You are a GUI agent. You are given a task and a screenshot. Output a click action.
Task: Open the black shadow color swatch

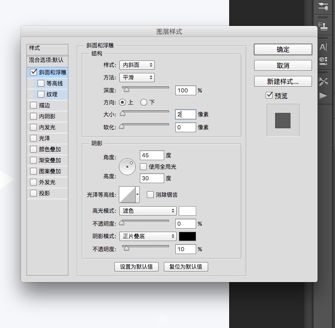(x=187, y=236)
